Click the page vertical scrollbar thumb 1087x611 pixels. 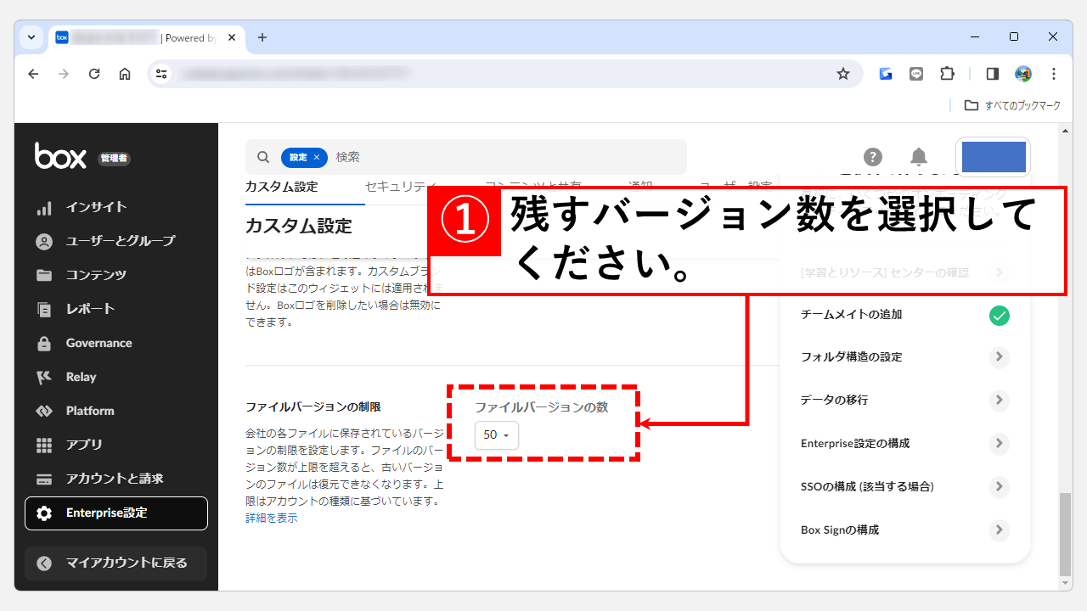point(1064,535)
